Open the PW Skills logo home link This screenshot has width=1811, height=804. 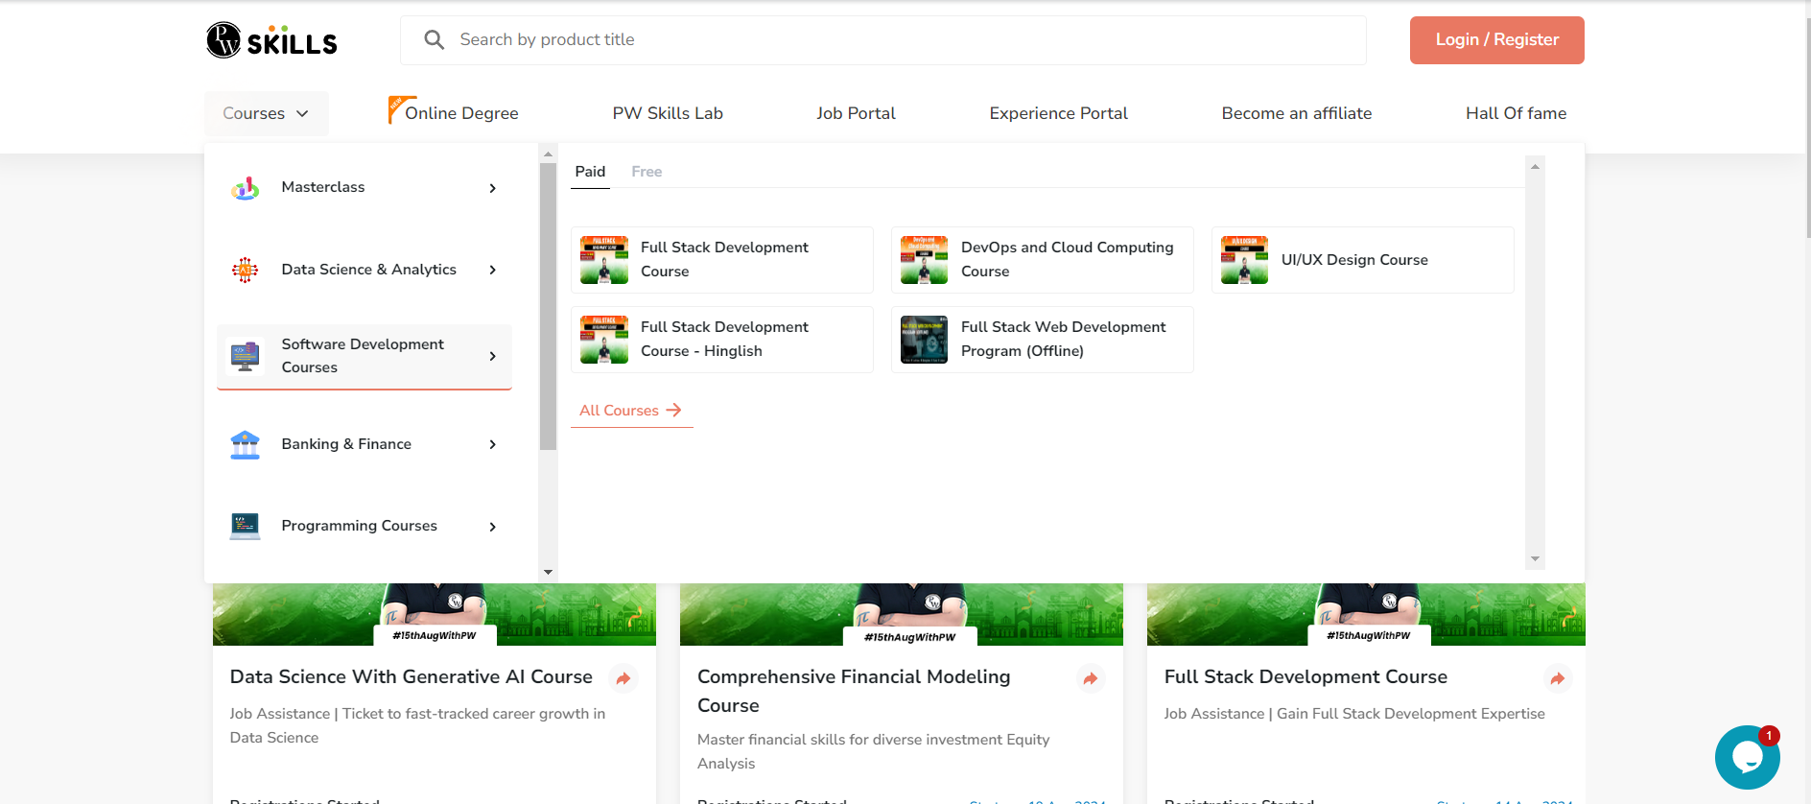(271, 40)
